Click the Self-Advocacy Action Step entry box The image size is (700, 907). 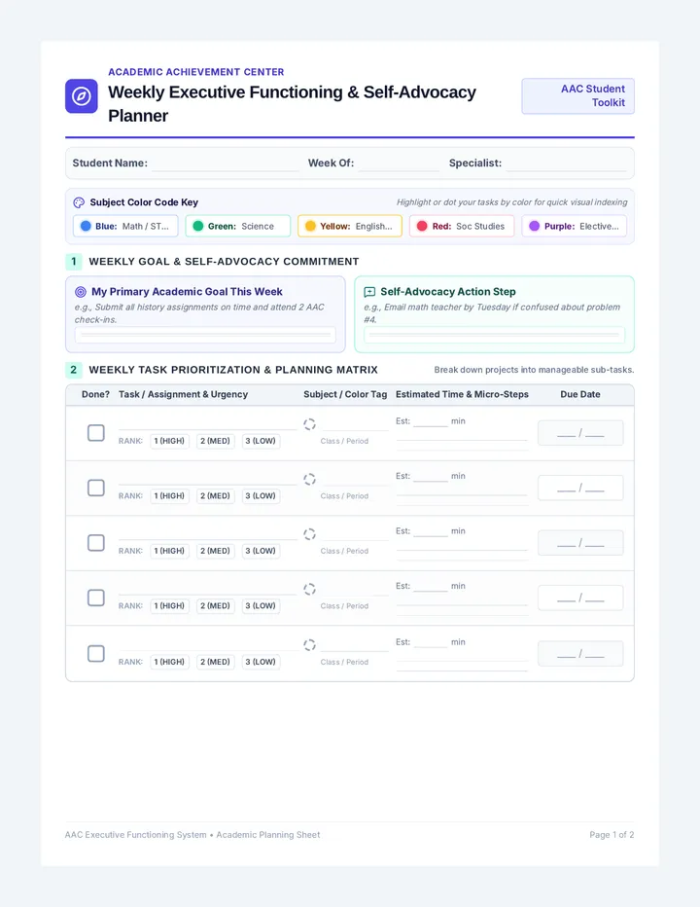494,335
